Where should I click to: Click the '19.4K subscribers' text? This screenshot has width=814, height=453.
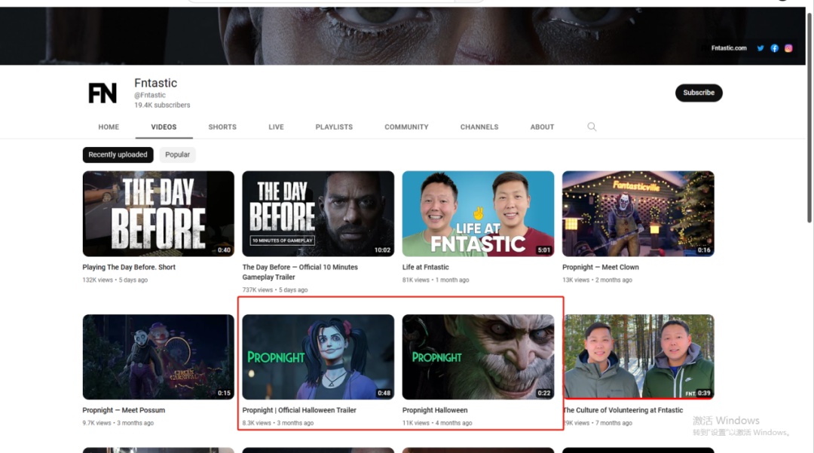point(162,105)
